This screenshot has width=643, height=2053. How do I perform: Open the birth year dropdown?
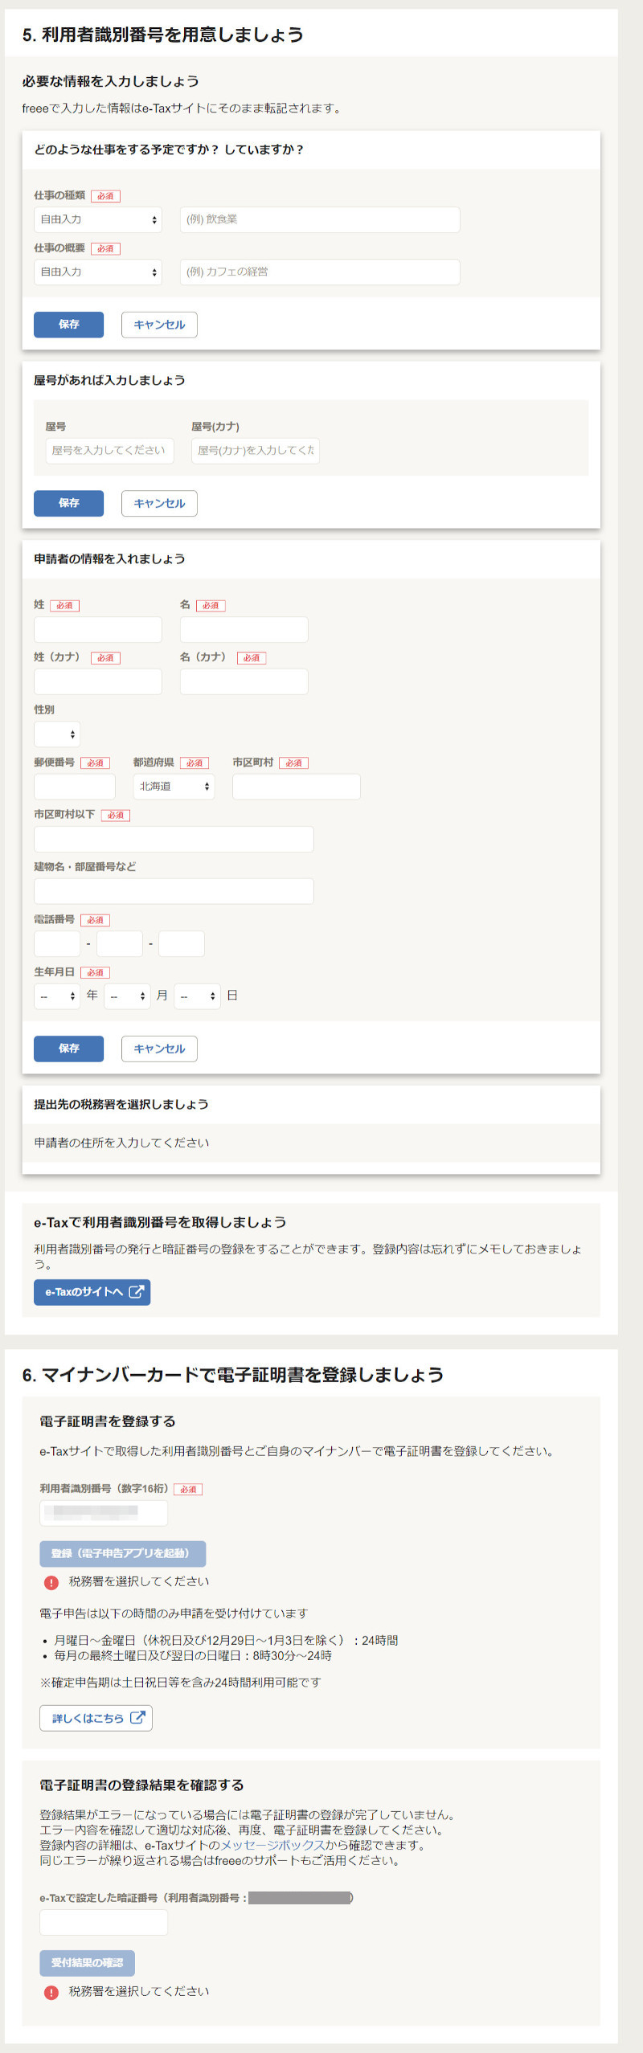pos(57,996)
